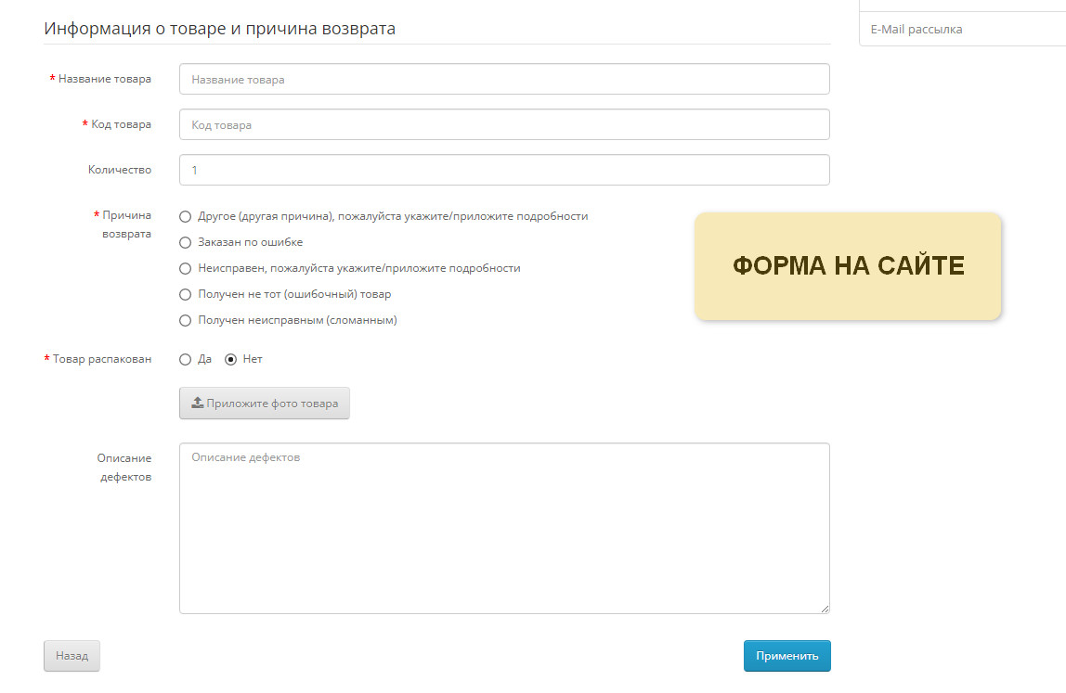The width and height of the screenshot is (1066, 693).
Task: Click the 'Количество' quantity field
Action: click(x=504, y=170)
